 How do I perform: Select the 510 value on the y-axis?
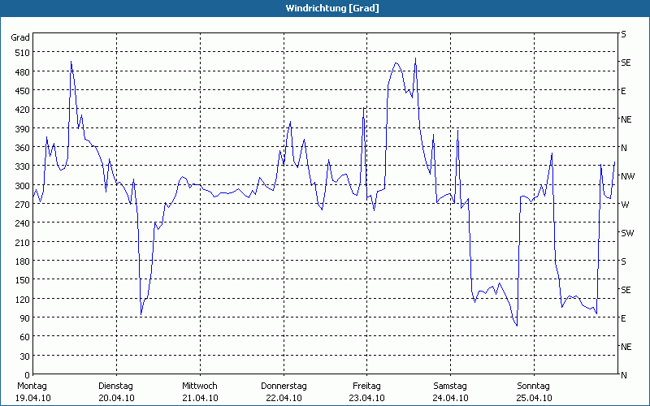click(23, 53)
